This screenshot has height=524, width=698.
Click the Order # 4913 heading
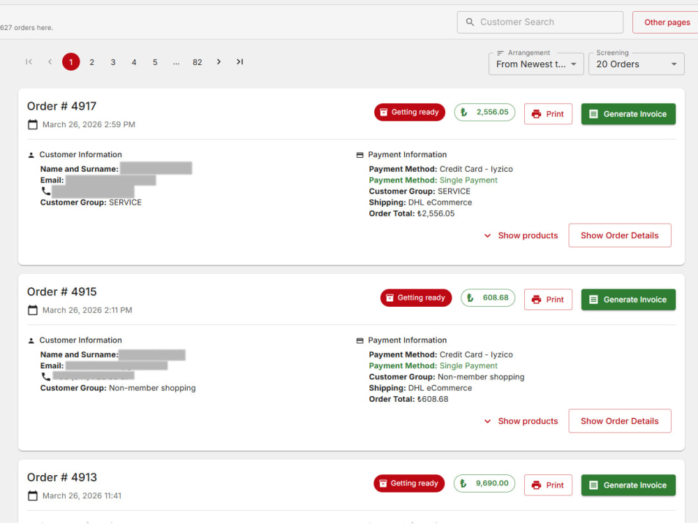coord(62,477)
